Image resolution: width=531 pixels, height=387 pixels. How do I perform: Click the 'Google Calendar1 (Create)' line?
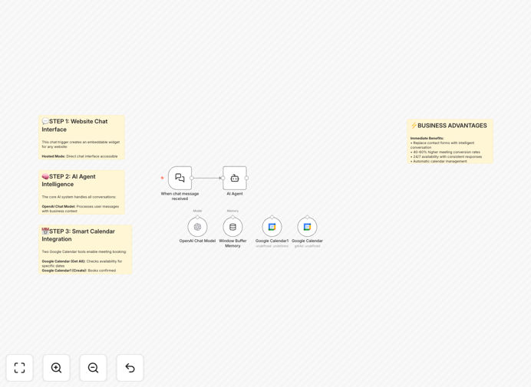[x=79, y=271]
